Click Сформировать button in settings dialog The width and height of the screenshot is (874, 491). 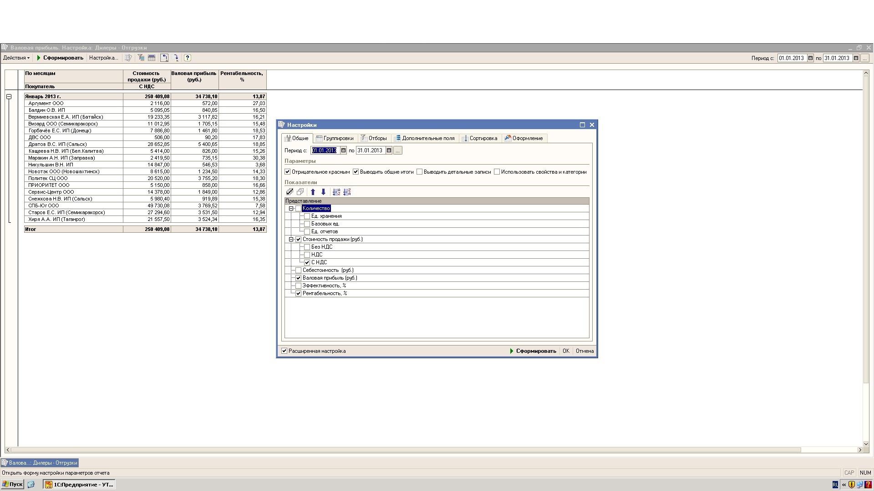click(533, 351)
